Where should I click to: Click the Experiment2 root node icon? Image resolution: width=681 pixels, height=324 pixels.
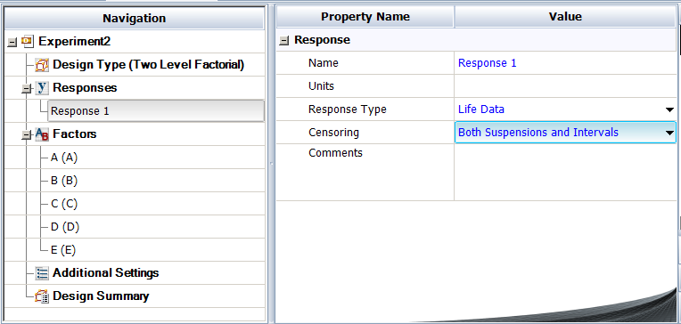(28, 42)
